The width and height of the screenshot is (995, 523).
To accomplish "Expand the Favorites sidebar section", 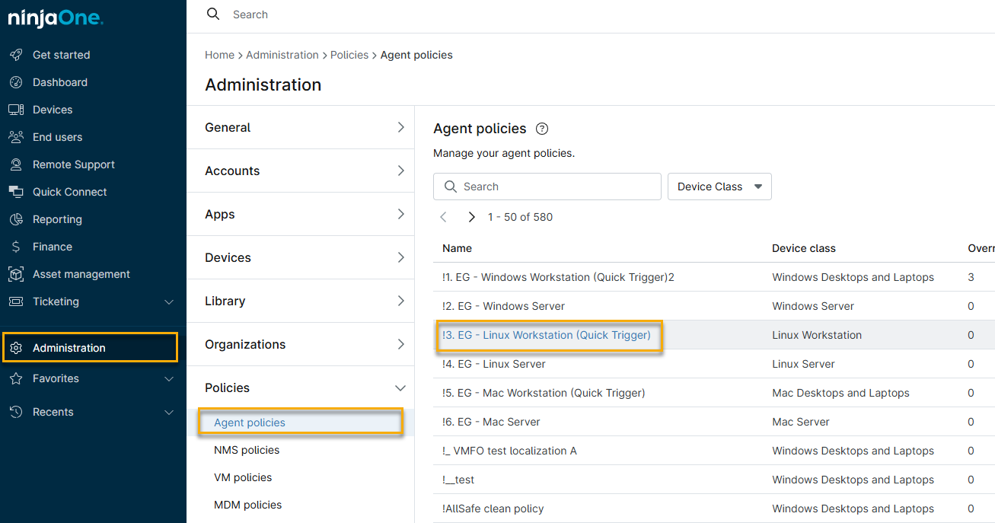I will pyautogui.click(x=169, y=379).
